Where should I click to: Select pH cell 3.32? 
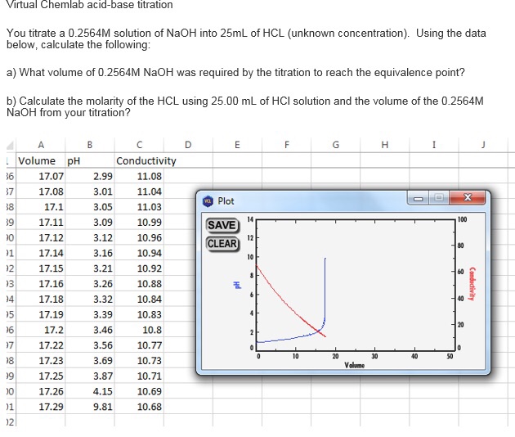(90, 300)
